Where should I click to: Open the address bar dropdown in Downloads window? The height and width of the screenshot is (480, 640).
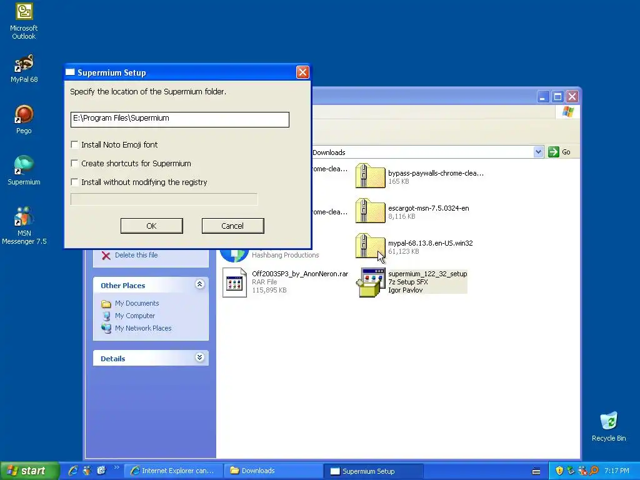[538, 152]
